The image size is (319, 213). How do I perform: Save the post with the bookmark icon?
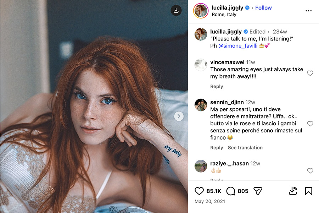point(308,191)
